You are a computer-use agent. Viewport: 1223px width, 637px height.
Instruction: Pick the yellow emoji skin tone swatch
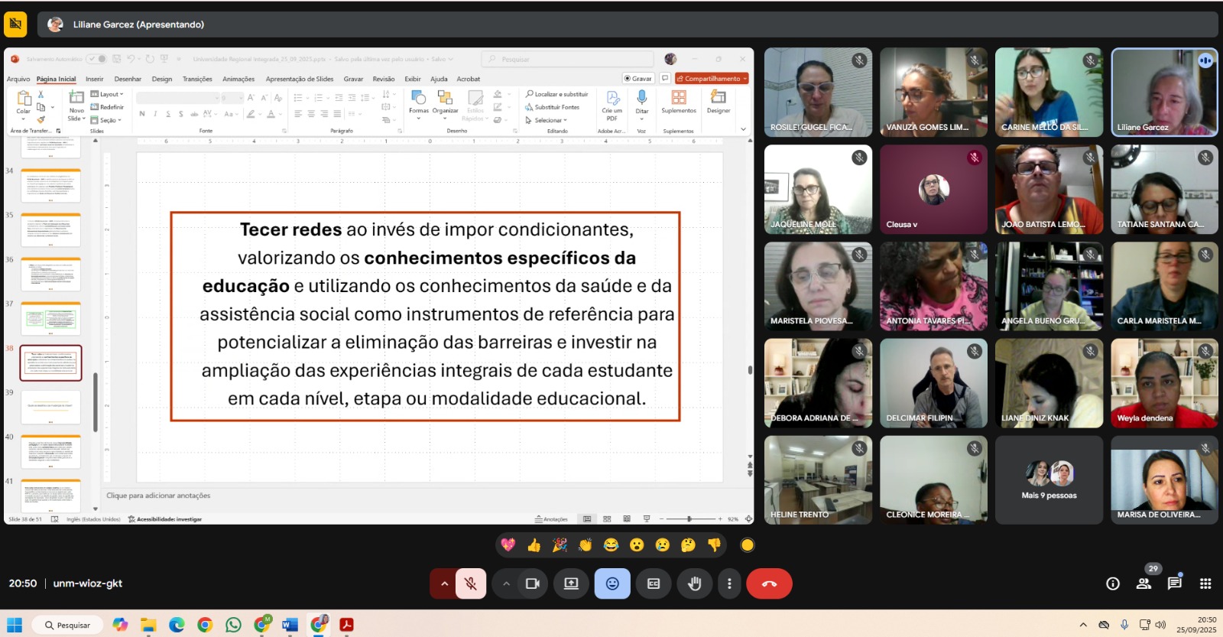(748, 545)
